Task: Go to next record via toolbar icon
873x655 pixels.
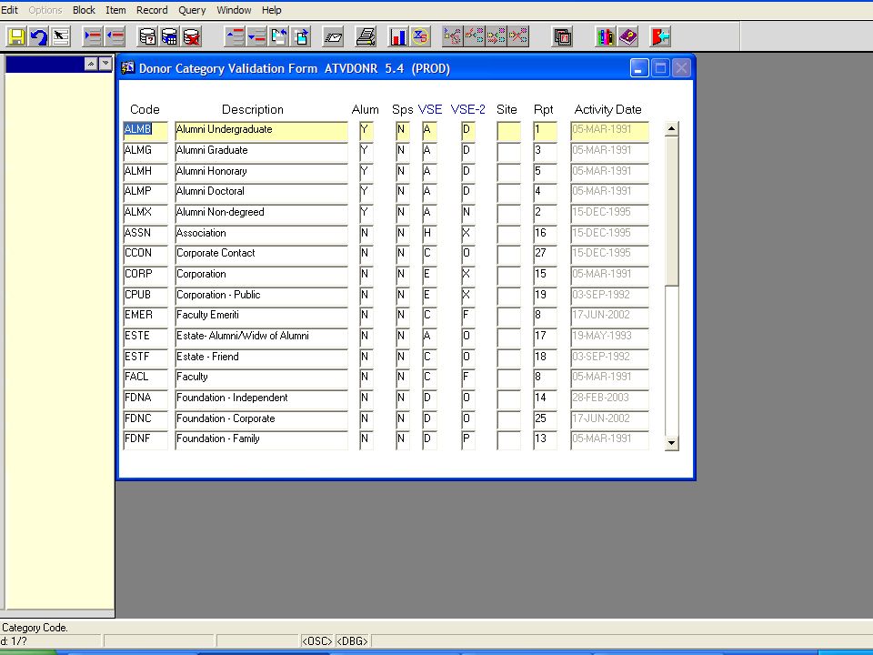Action: tap(256, 36)
